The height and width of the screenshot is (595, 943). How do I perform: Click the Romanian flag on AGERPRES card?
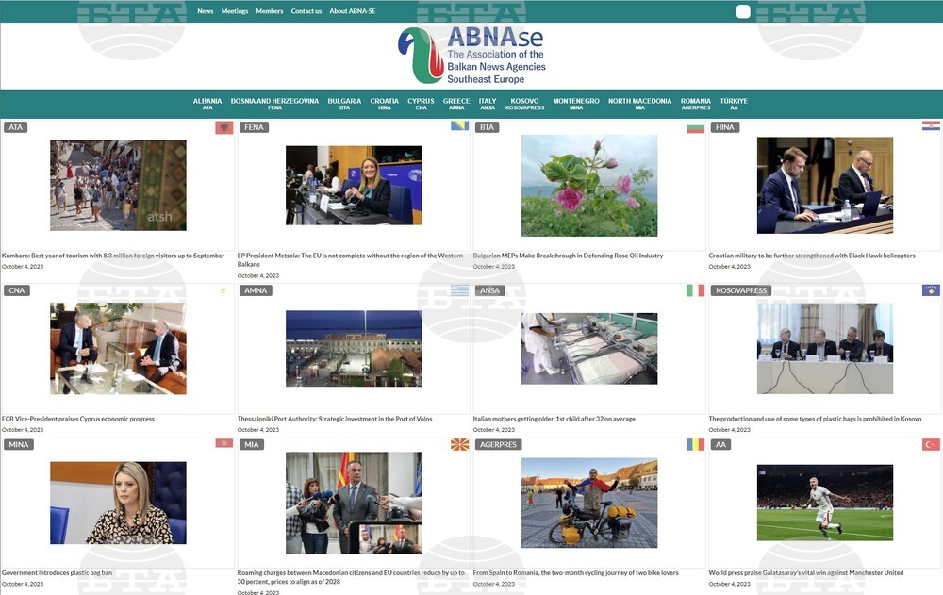point(695,444)
